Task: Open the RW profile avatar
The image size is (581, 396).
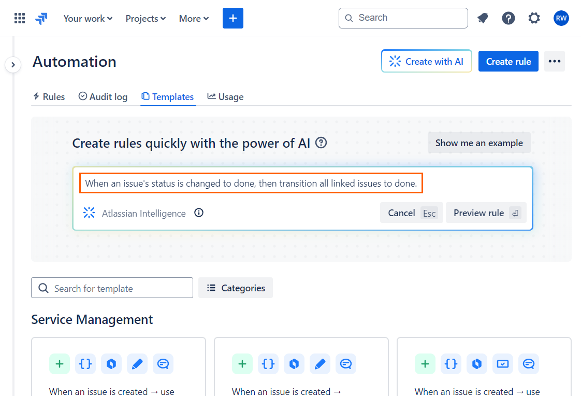Action: tap(561, 18)
